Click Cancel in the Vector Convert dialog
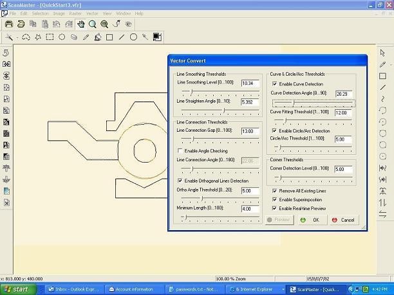 tap(344, 220)
